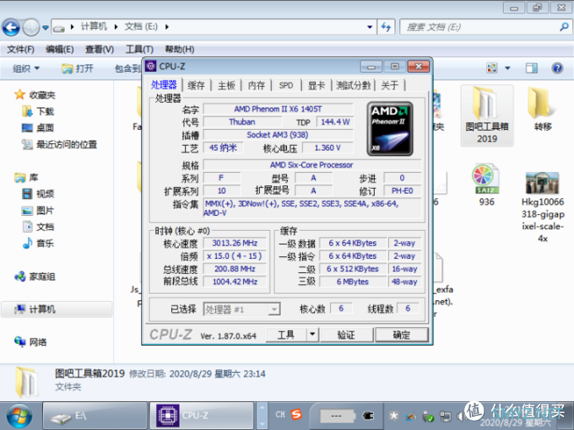Click the magnifier search icon
Image resolution: width=574 pixels, height=430 pixels.
[564, 27]
